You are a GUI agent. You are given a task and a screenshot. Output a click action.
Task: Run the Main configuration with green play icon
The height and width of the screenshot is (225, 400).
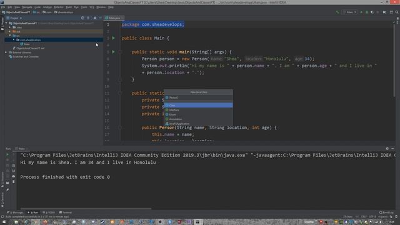(361, 12)
